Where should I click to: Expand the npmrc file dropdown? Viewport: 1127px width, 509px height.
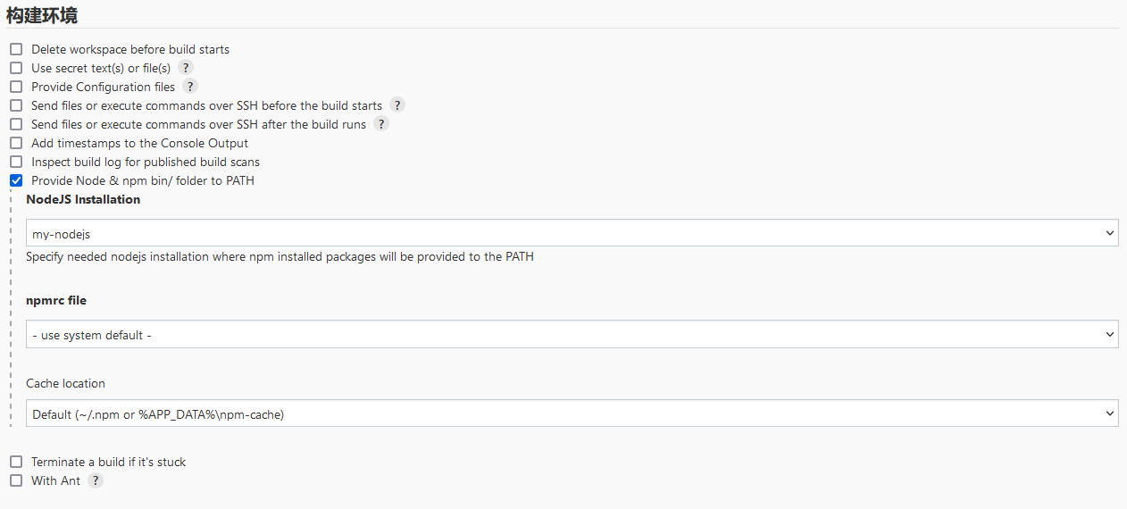pos(572,334)
